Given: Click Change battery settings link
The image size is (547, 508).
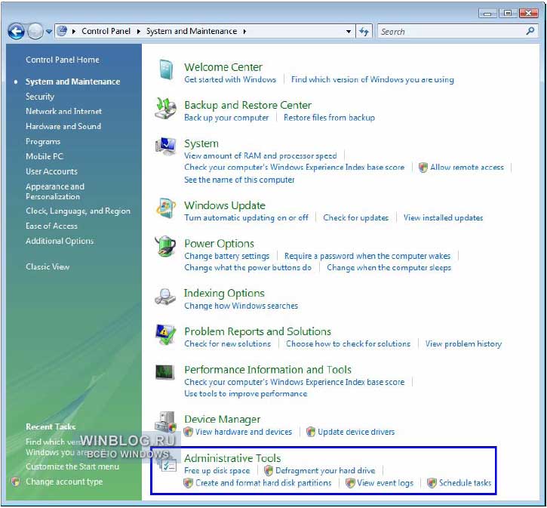Looking at the screenshot, I should [227, 256].
